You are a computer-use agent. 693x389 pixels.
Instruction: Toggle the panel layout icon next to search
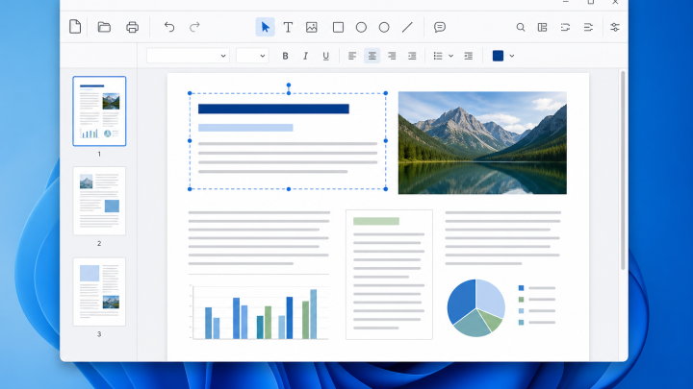542,27
